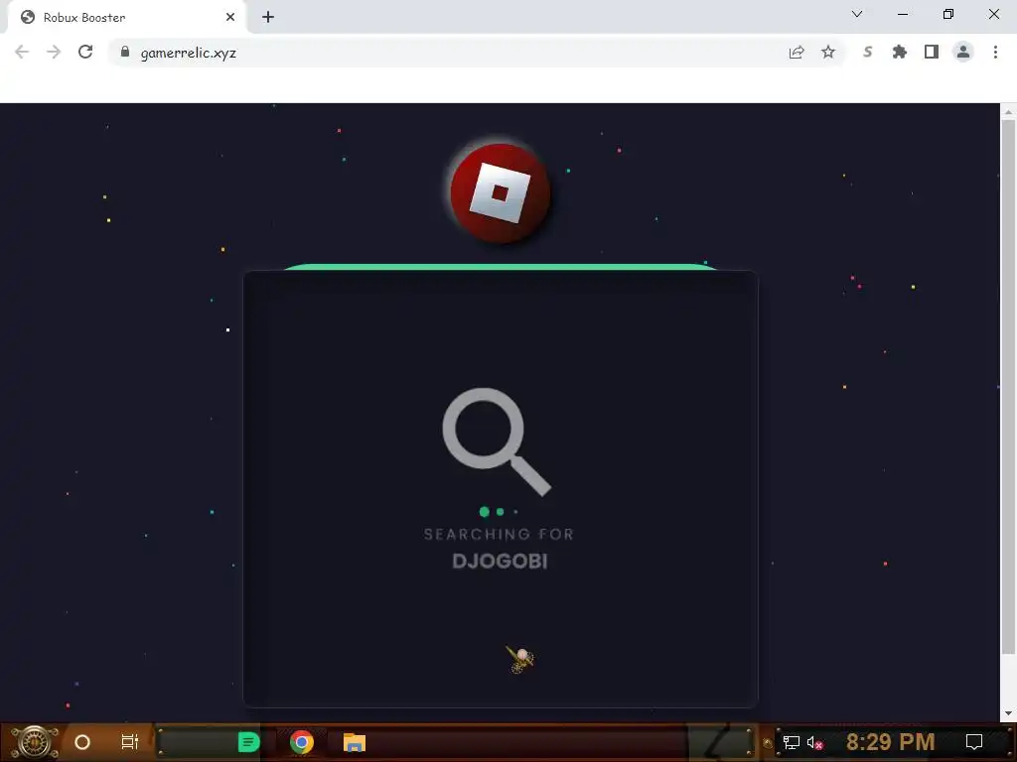Go forward in browser history
Screen dimensions: 1017x762
pyautogui.click(x=54, y=52)
